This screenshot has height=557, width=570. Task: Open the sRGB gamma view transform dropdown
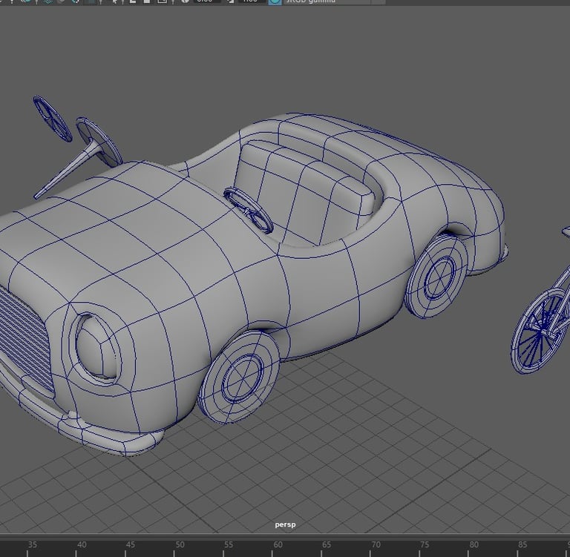[327, 2]
